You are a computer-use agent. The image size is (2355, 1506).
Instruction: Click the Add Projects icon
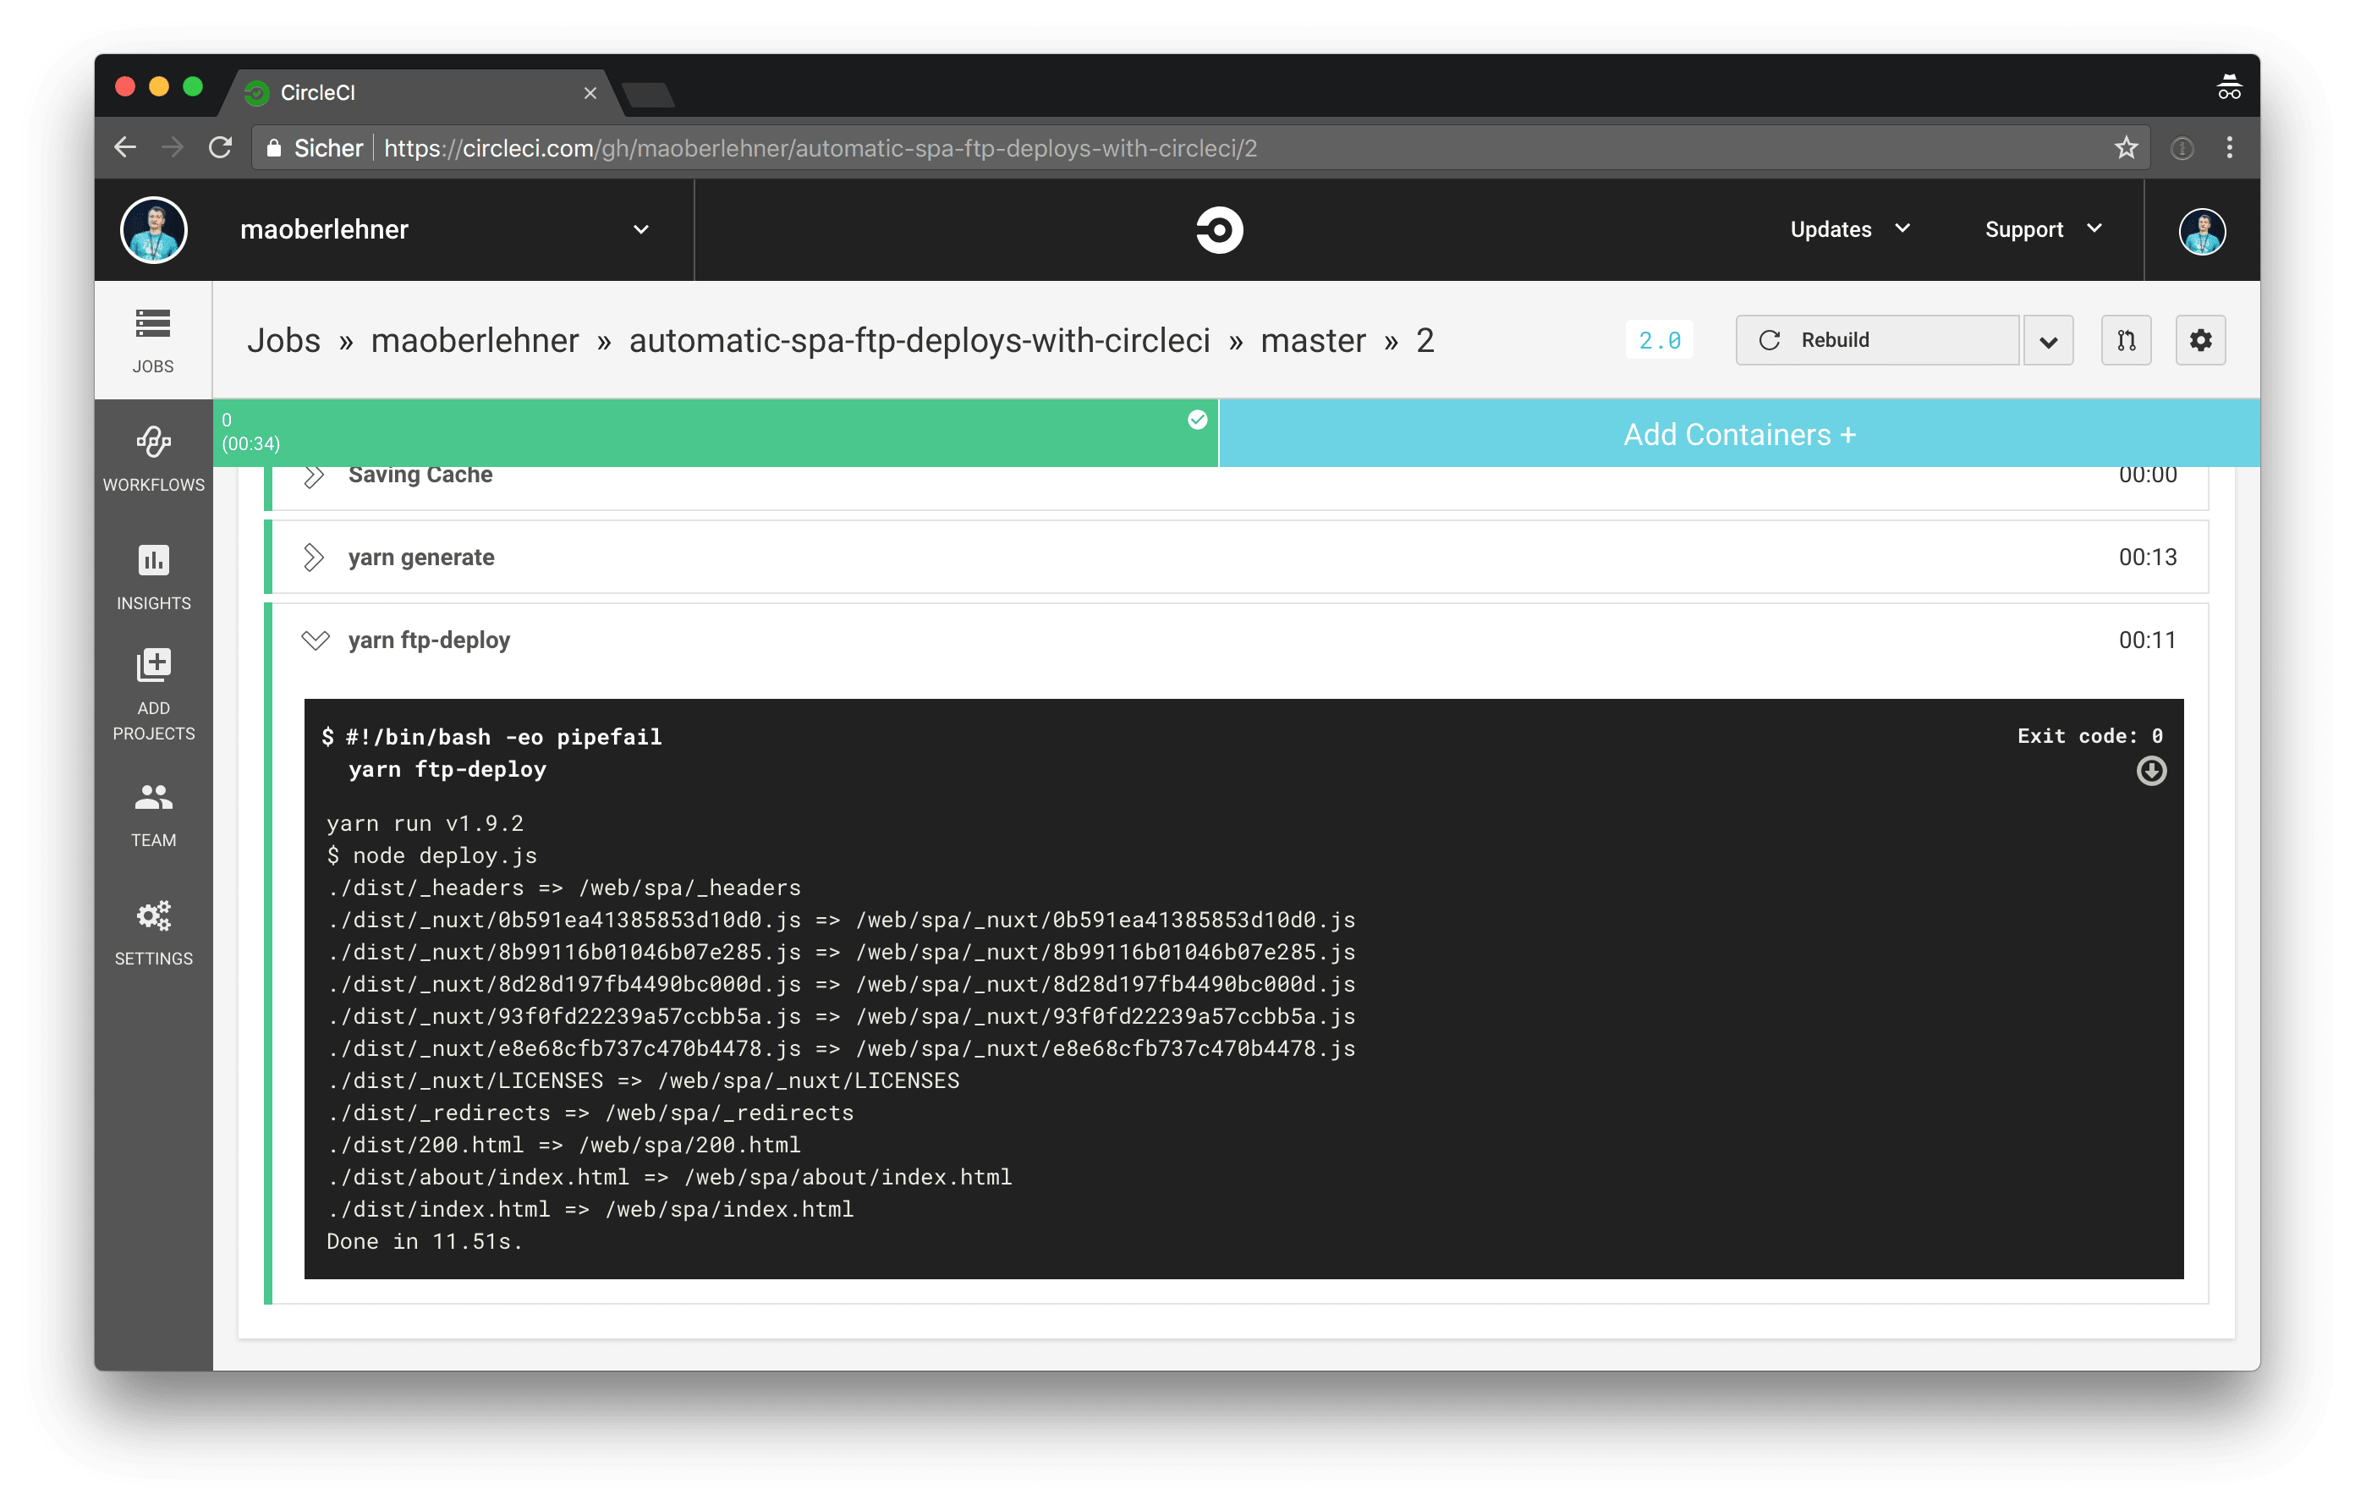point(154,692)
